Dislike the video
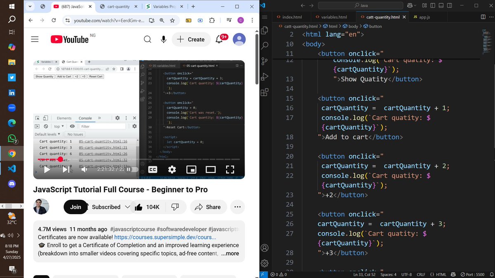The width and height of the screenshot is (495, 278). [x=175, y=207]
